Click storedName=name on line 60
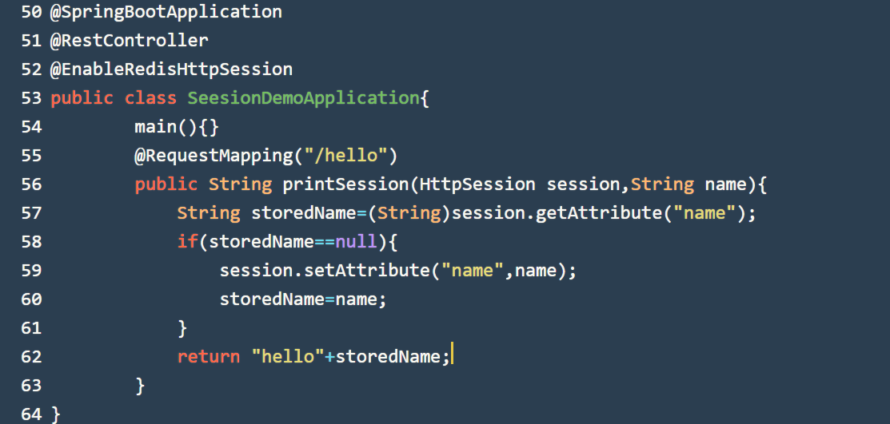 click(303, 299)
